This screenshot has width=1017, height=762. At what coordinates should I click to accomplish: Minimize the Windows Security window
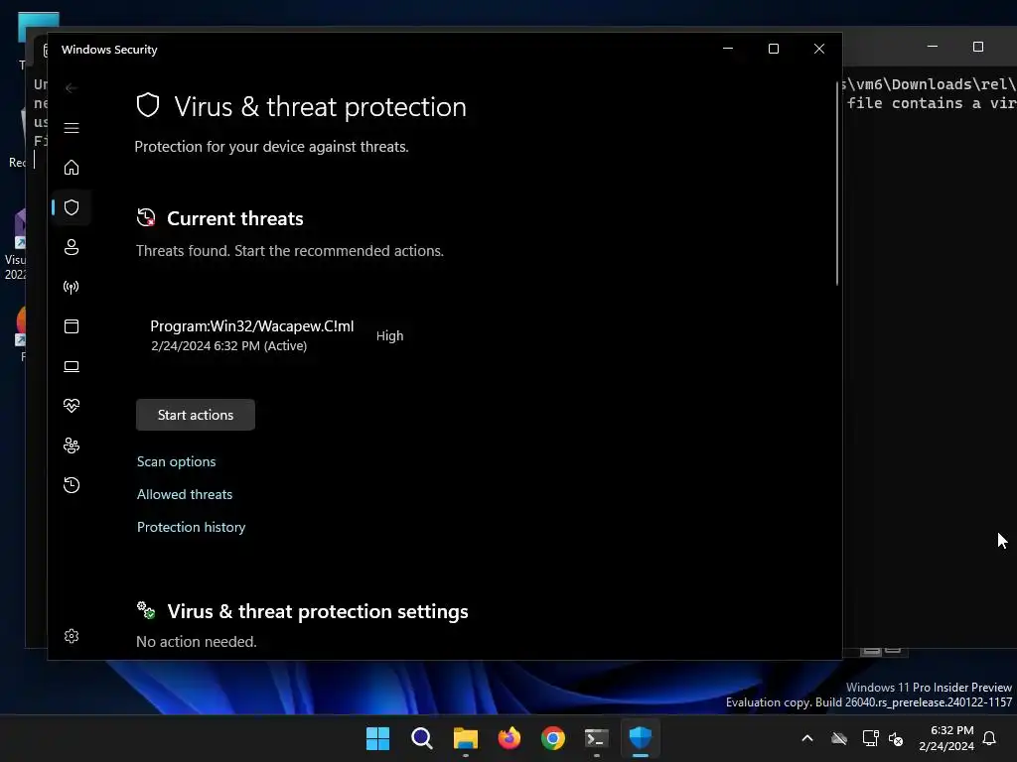click(728, 49)
